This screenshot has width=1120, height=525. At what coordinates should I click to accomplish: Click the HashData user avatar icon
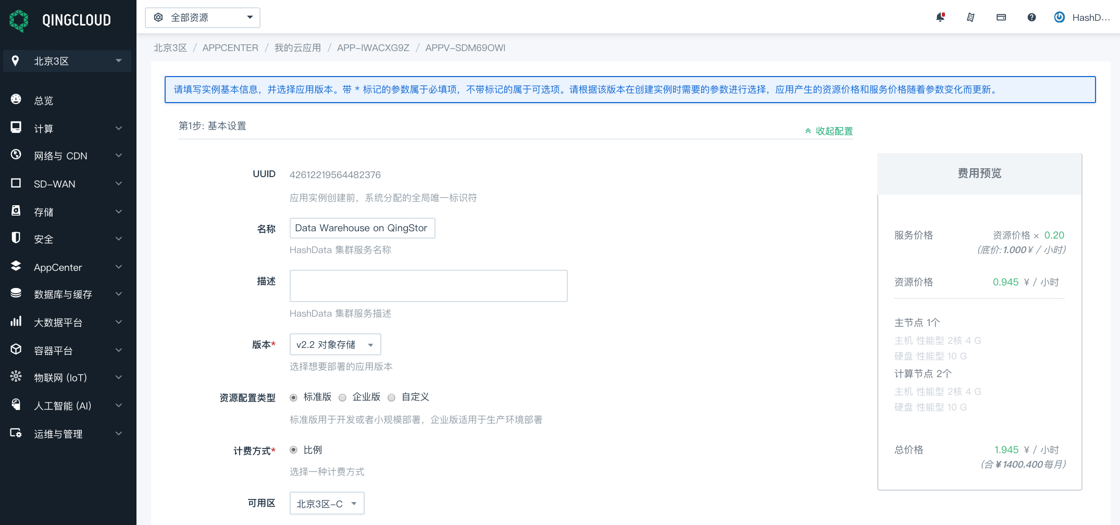1060,17
